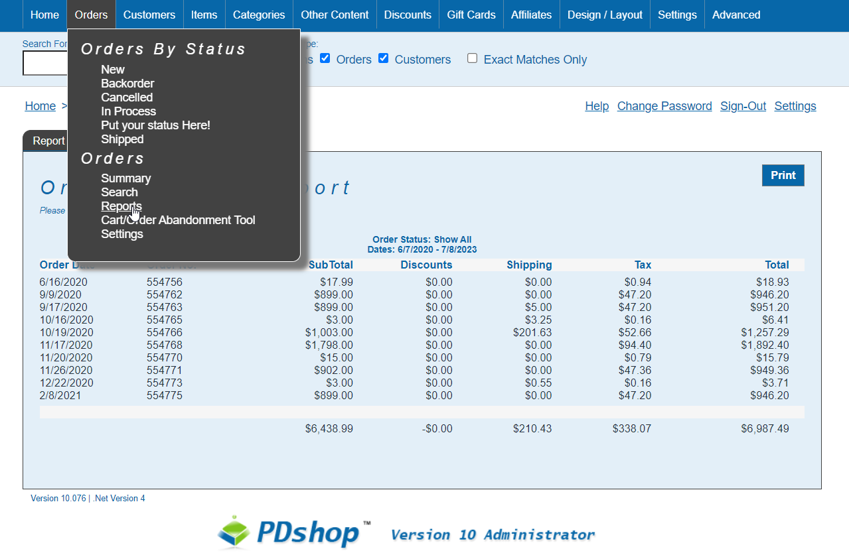Click into the Search For text field
This screenshot has height=553, width=849.
[45, 63]
